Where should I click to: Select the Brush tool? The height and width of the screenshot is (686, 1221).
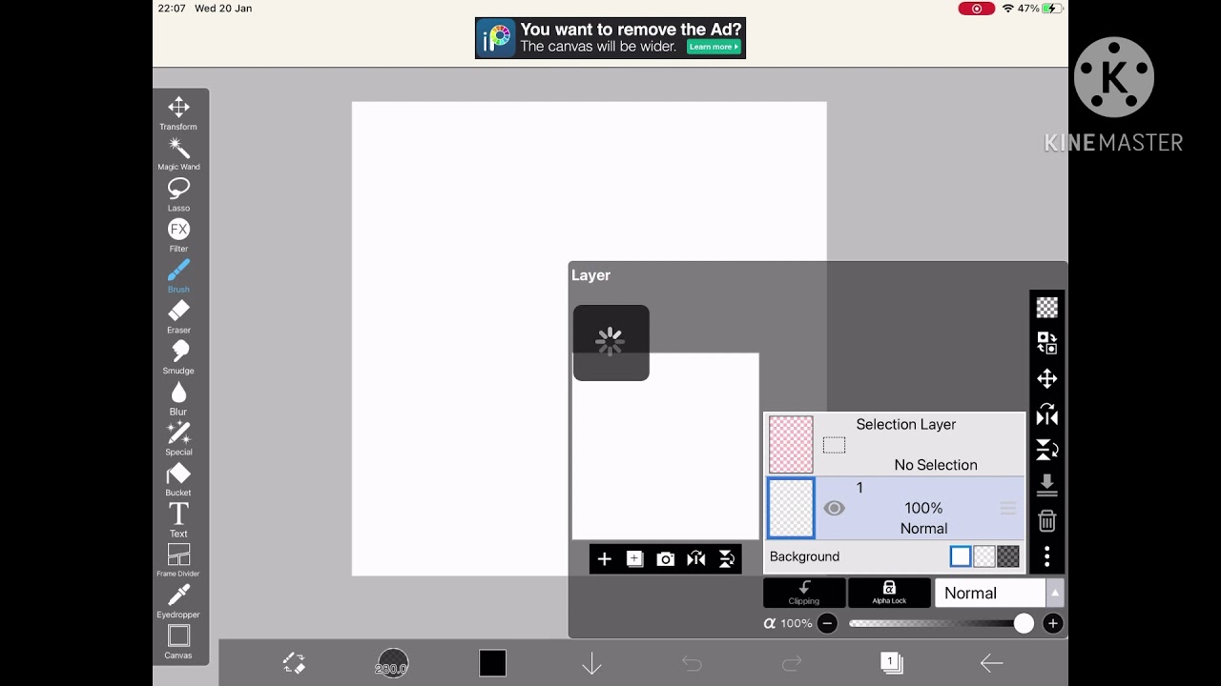point(178,276)
